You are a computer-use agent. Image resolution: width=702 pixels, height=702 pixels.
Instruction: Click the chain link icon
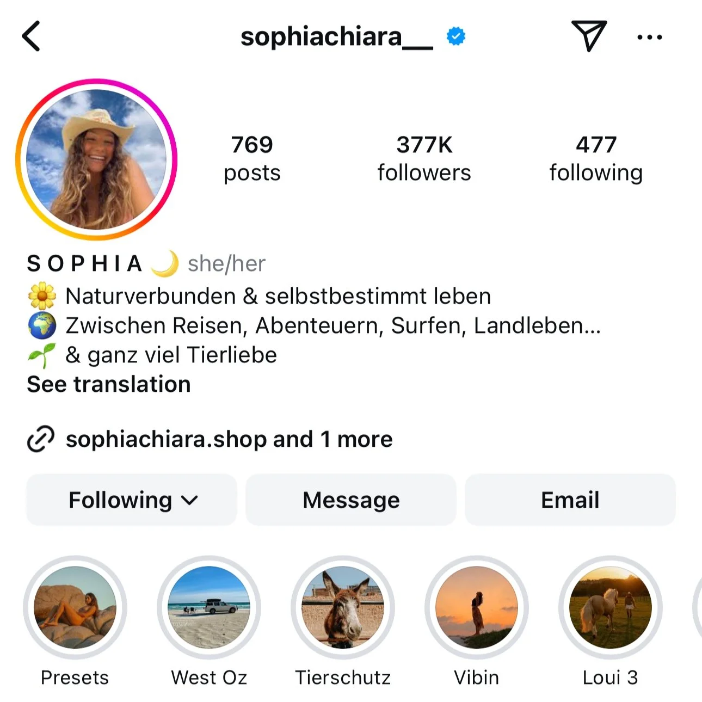coord(41,439)
